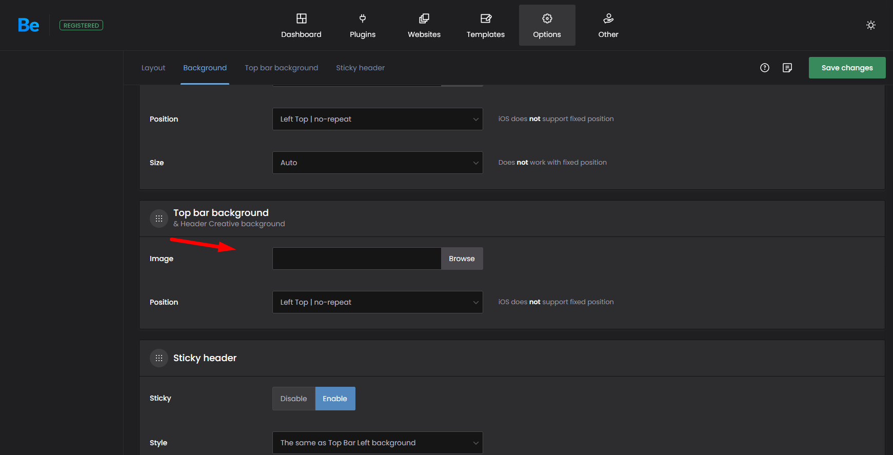Click the 'Does not work with fixed position' note

click(552, 162)
